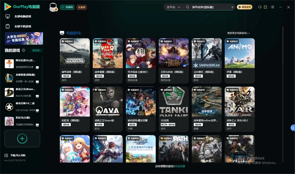Click the 点击反馈 feedback link

pyautogui.click(x=180, y=166)
